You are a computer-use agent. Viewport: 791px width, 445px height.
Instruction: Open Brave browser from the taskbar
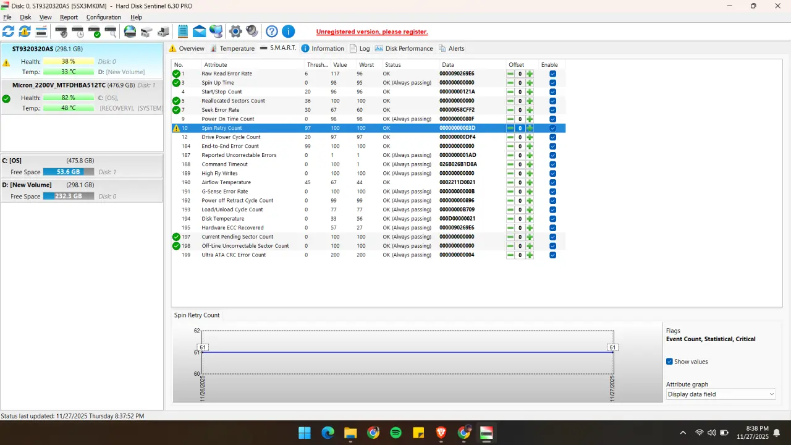coord(441,433)
